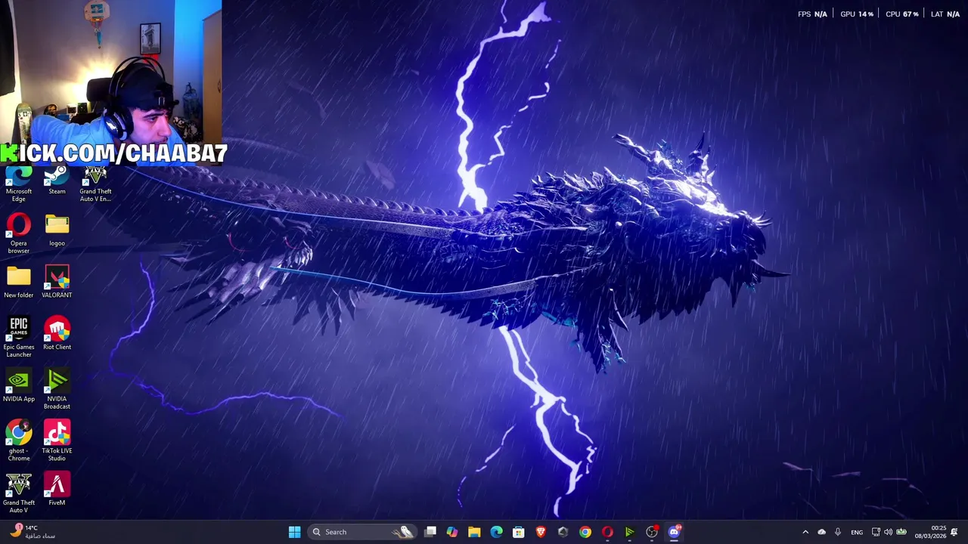Image resolution: width=968 pixels, height=544 pixels.
Task: Click the microphone tray icon
Action: 838,532
